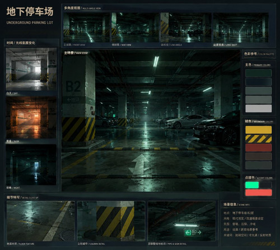Pick the dark red secondary swatch

(259, 148)
